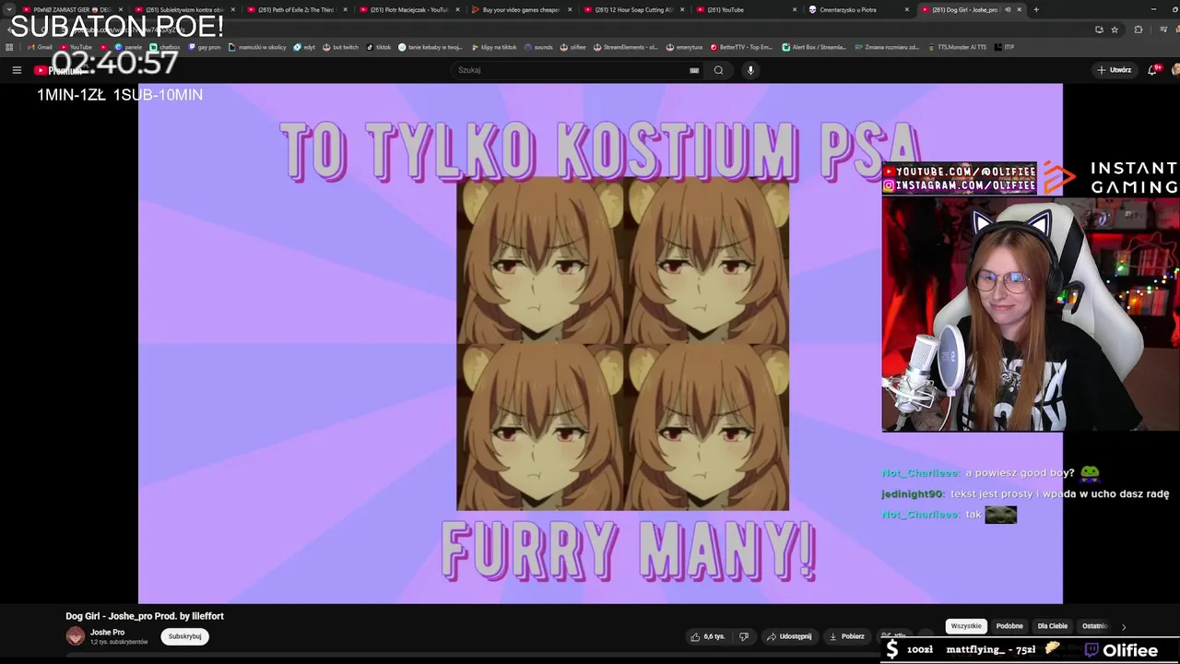Click the YouTube Premium logo
This screenshot has height=664, width=1180.
58,70
